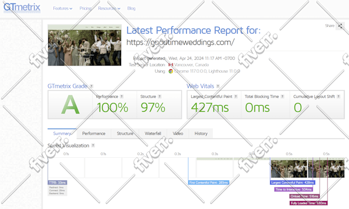Screen dimensions: 349x209
Task: Click the large green A grade
Action: click(70, 104)
